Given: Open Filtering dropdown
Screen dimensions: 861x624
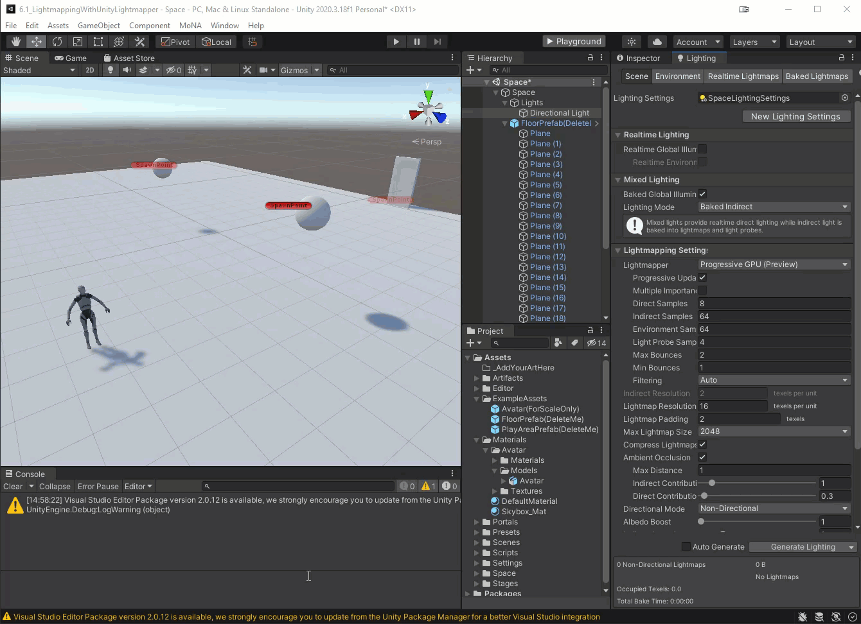Looking at the screenshot, I should coord(774,380).
